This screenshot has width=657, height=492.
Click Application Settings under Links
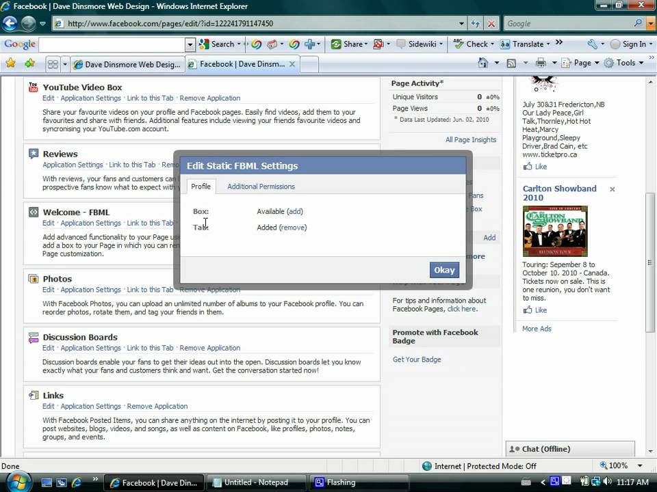pyautogui.click(x=90, y=406)
